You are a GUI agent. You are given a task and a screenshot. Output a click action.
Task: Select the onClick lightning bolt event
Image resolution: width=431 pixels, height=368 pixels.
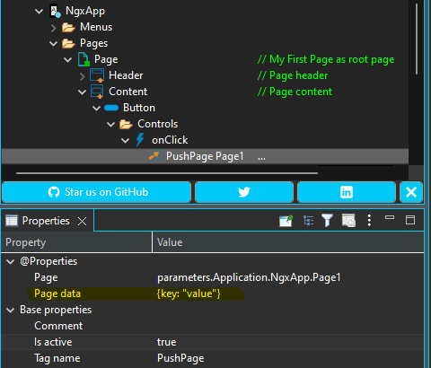140,140
